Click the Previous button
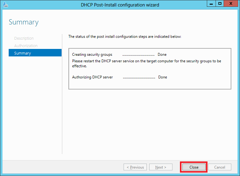240x176 pixels. pyautogui.click(x=135, y=167)
